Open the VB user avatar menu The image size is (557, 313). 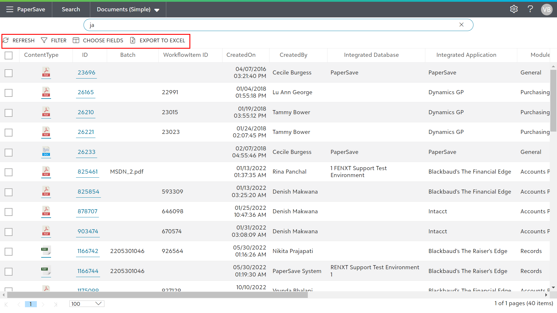coord(547,10)
